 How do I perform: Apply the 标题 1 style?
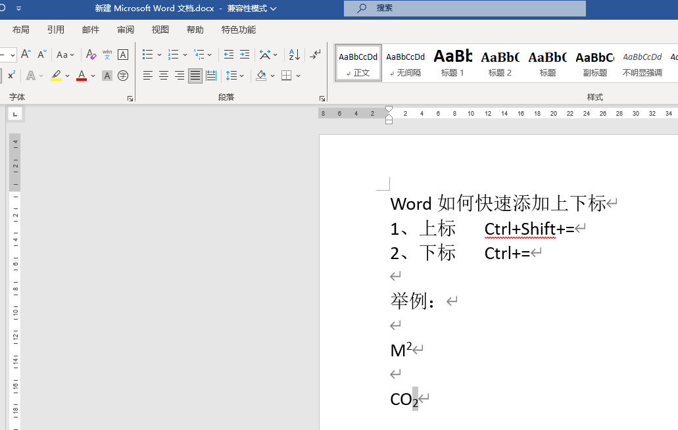(x=452, y=63)
